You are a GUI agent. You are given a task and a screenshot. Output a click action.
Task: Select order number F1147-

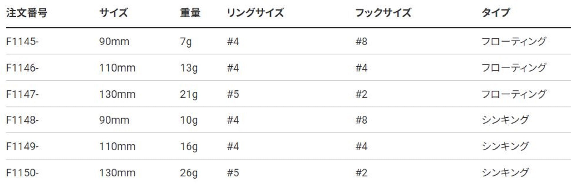(x=22, y=94)
